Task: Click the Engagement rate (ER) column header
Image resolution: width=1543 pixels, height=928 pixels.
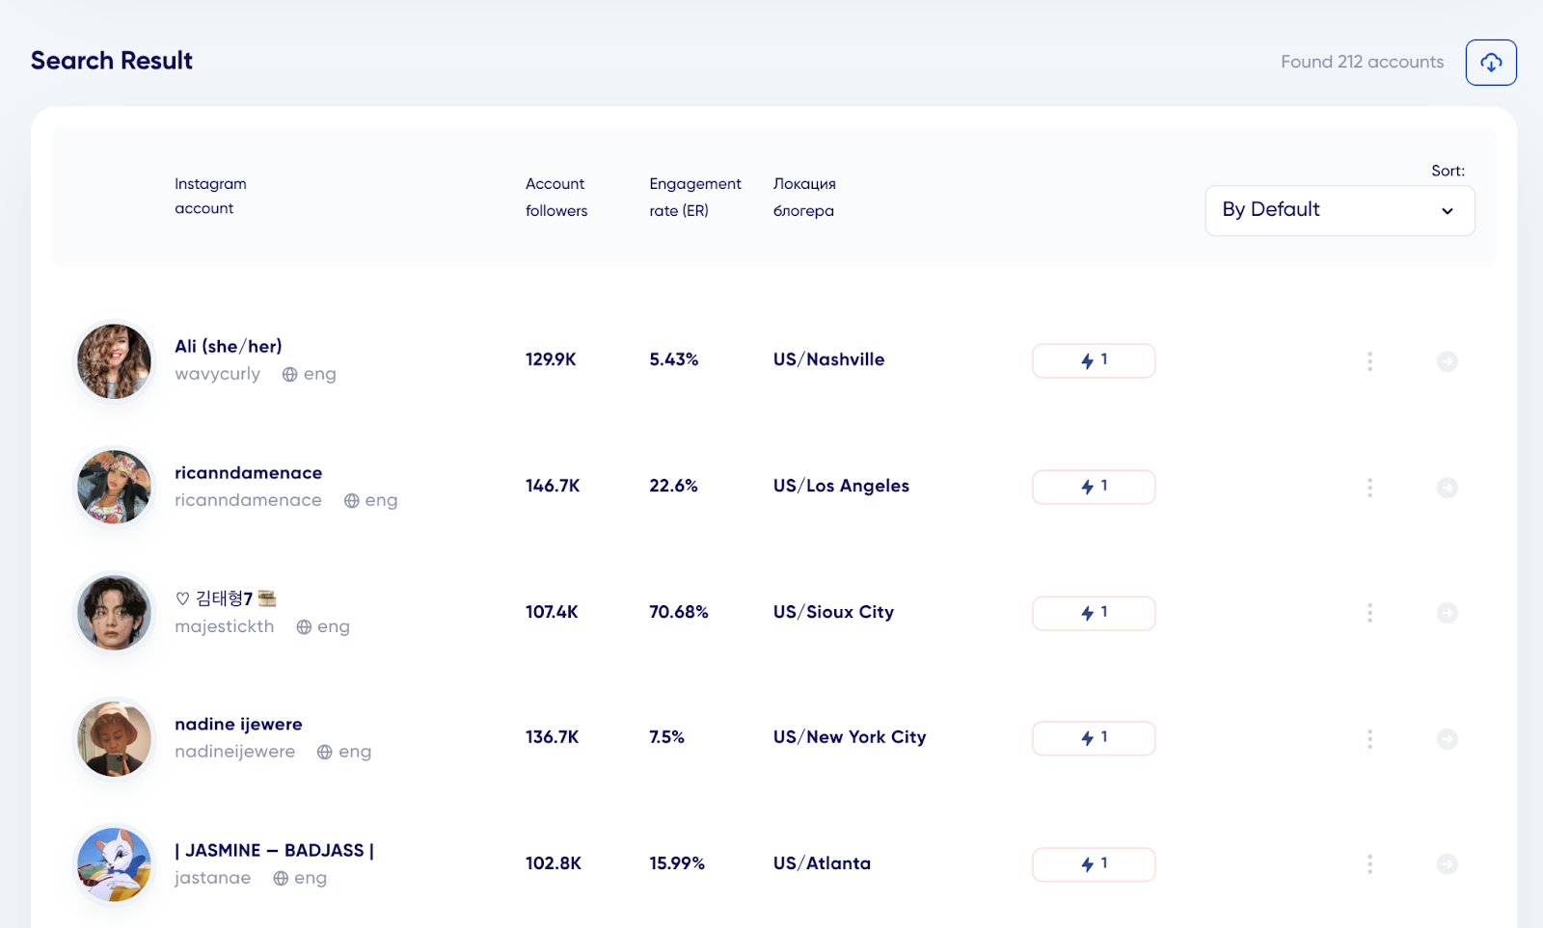Action: pyautogui.click(x=695, y=198)
